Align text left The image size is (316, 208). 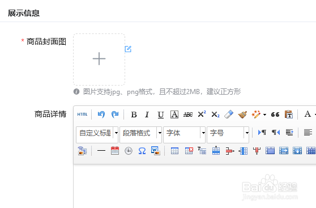click(308, 133)
